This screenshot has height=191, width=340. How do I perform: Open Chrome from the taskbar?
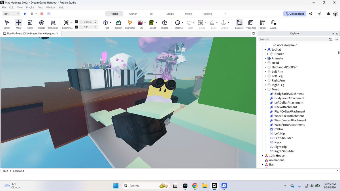coord(195,186)
